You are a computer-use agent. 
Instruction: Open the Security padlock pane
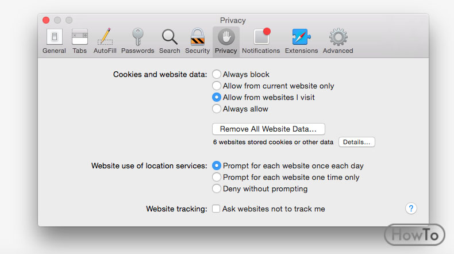198,41
